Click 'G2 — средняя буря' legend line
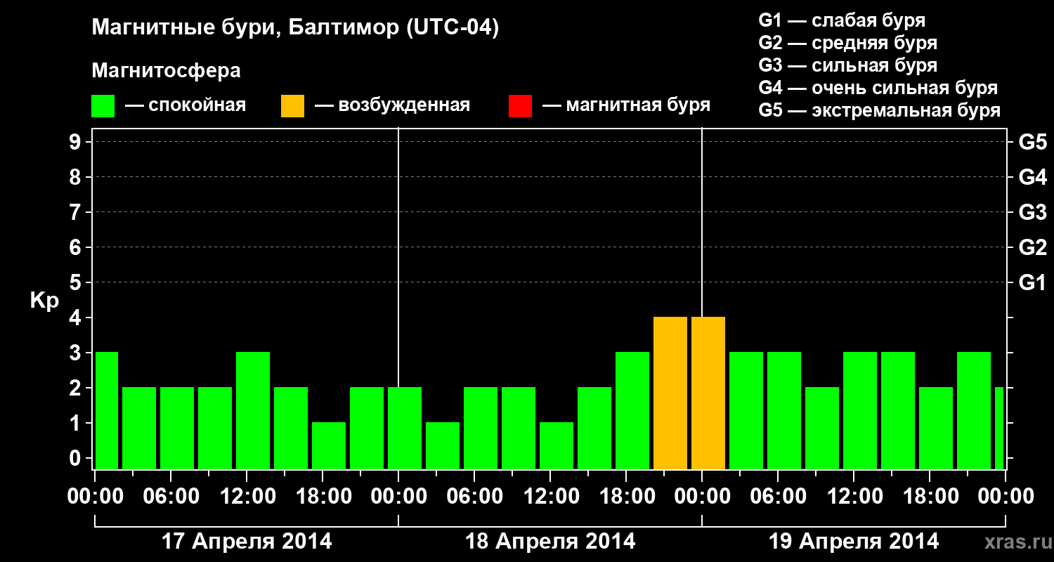Viewport: 1054px width, 562px height. (847, 43)
